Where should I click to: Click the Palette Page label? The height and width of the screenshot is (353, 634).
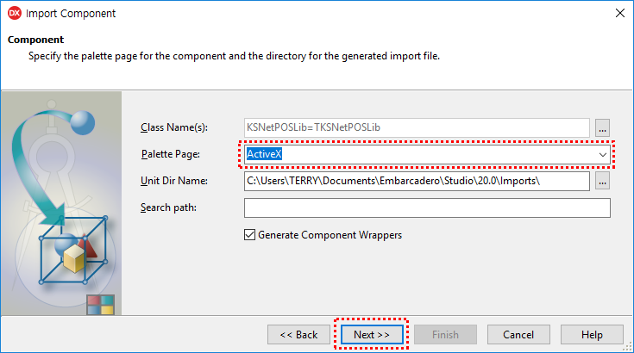click(x=170, y=154)
